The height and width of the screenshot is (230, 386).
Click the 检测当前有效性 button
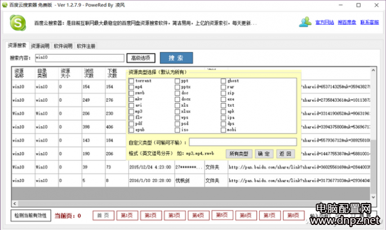[x=31, y=215]
